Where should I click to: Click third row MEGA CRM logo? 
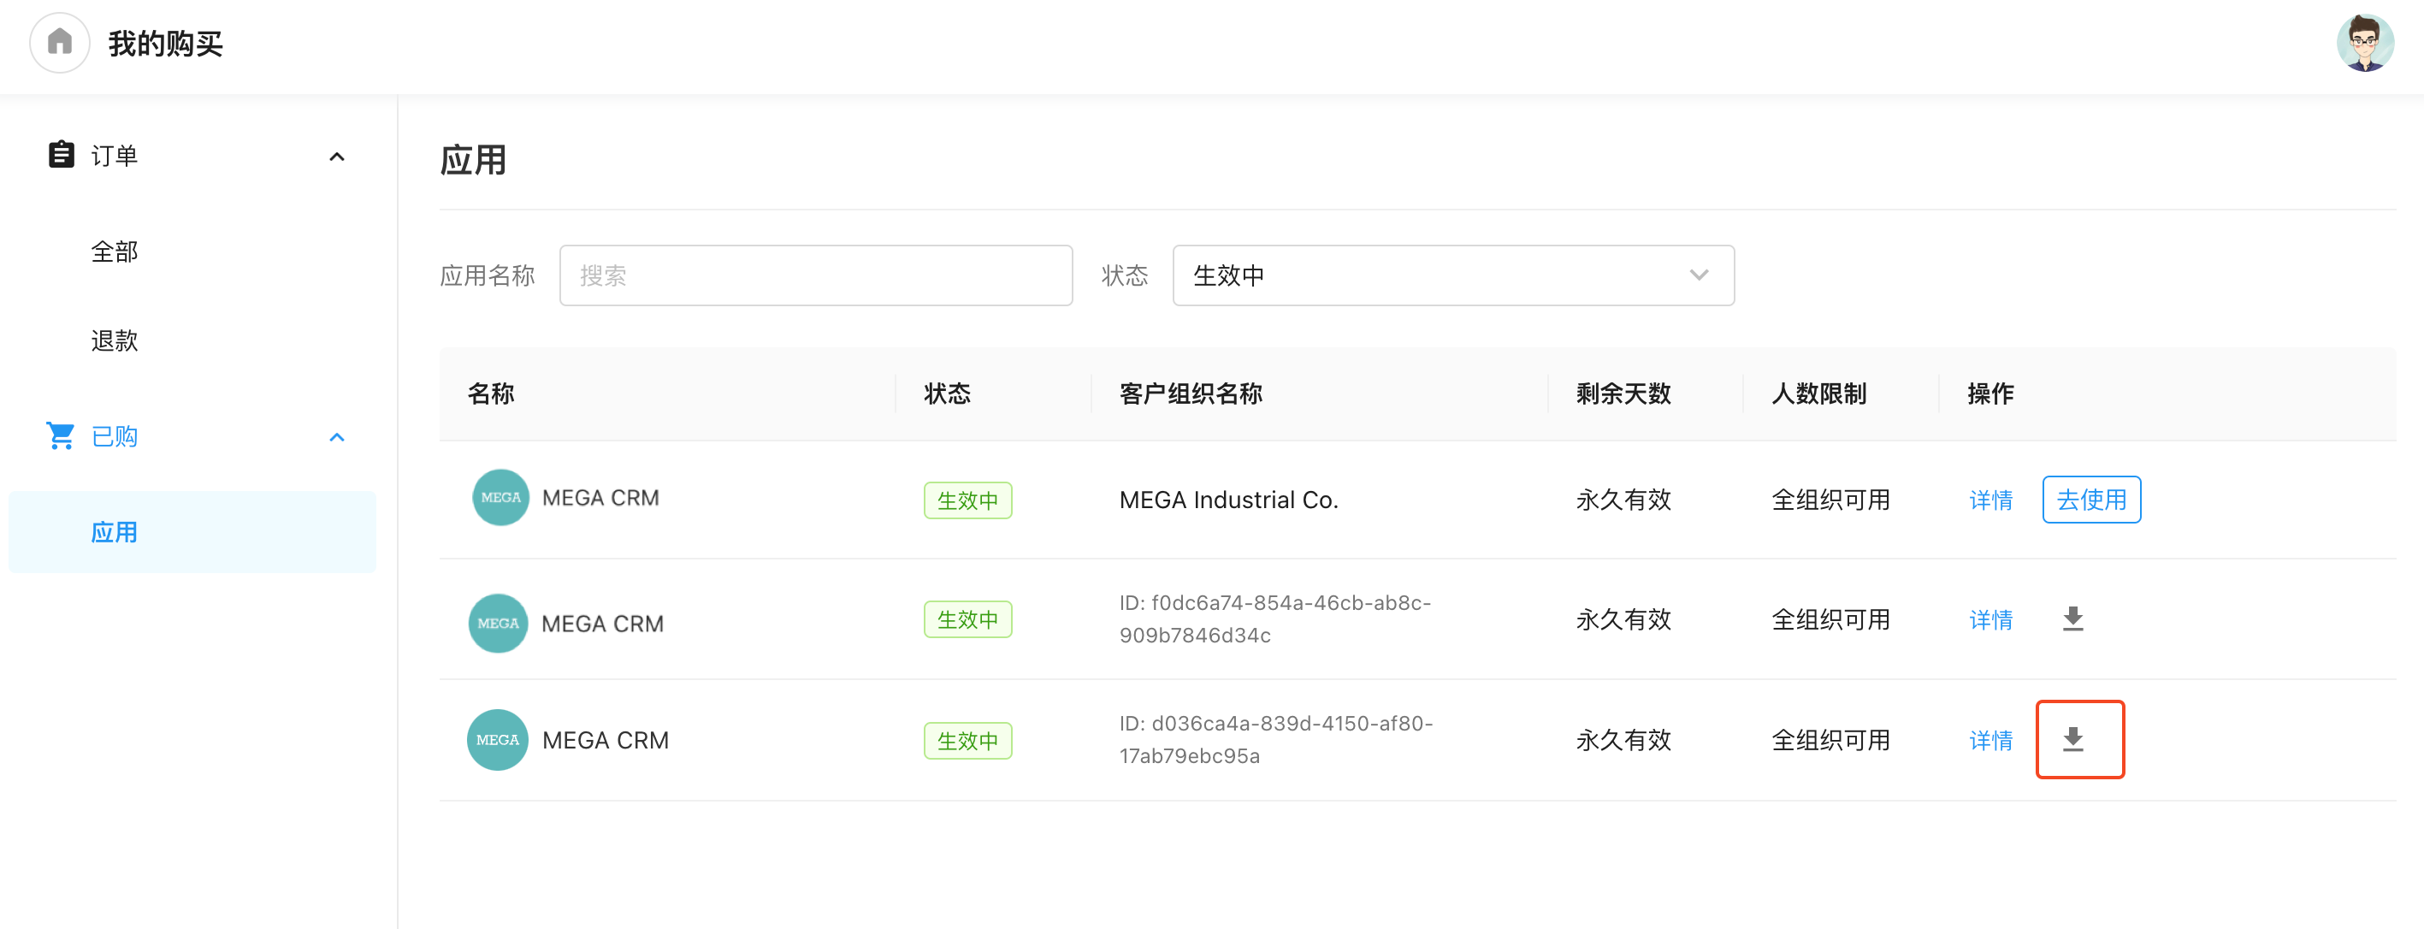click(497, 740)
